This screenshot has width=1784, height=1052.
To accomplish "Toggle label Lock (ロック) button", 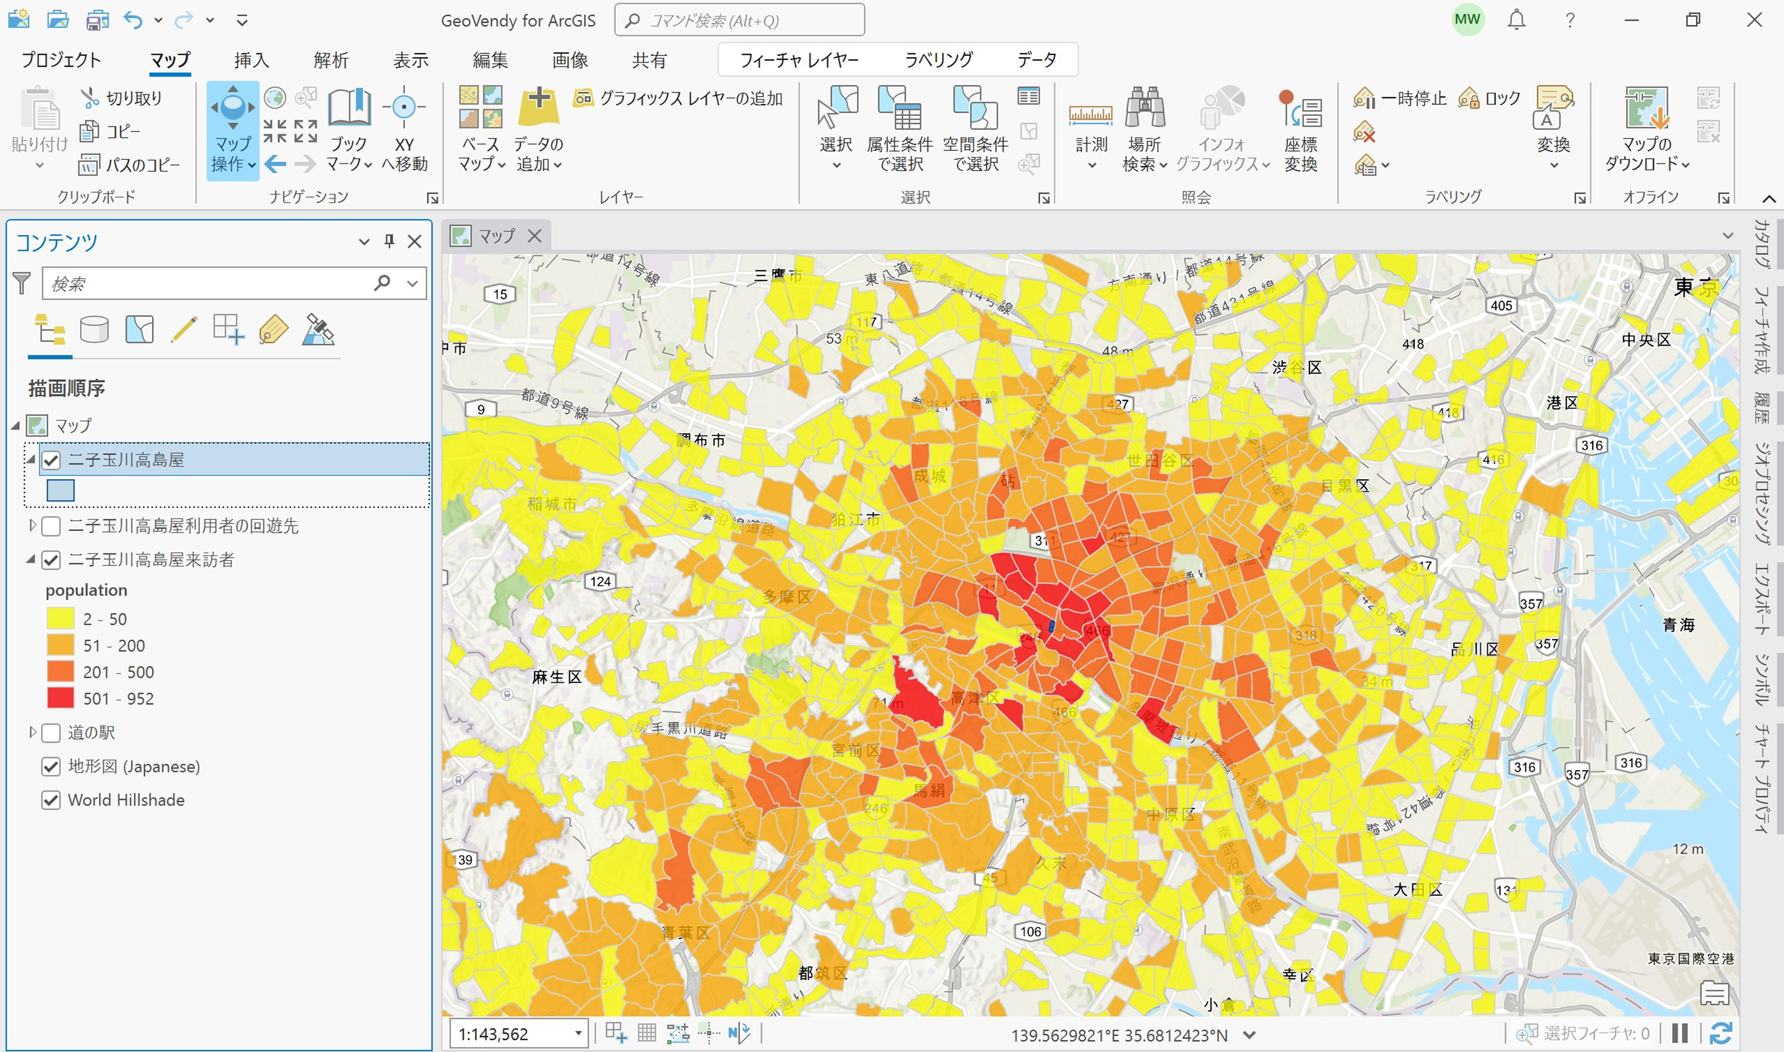I will [x=1490, y=98].
